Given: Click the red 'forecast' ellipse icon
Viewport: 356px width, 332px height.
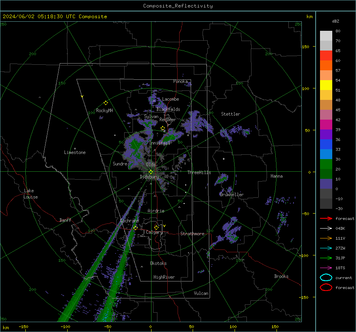Looking at the screenshot, I should pos(326,287).
